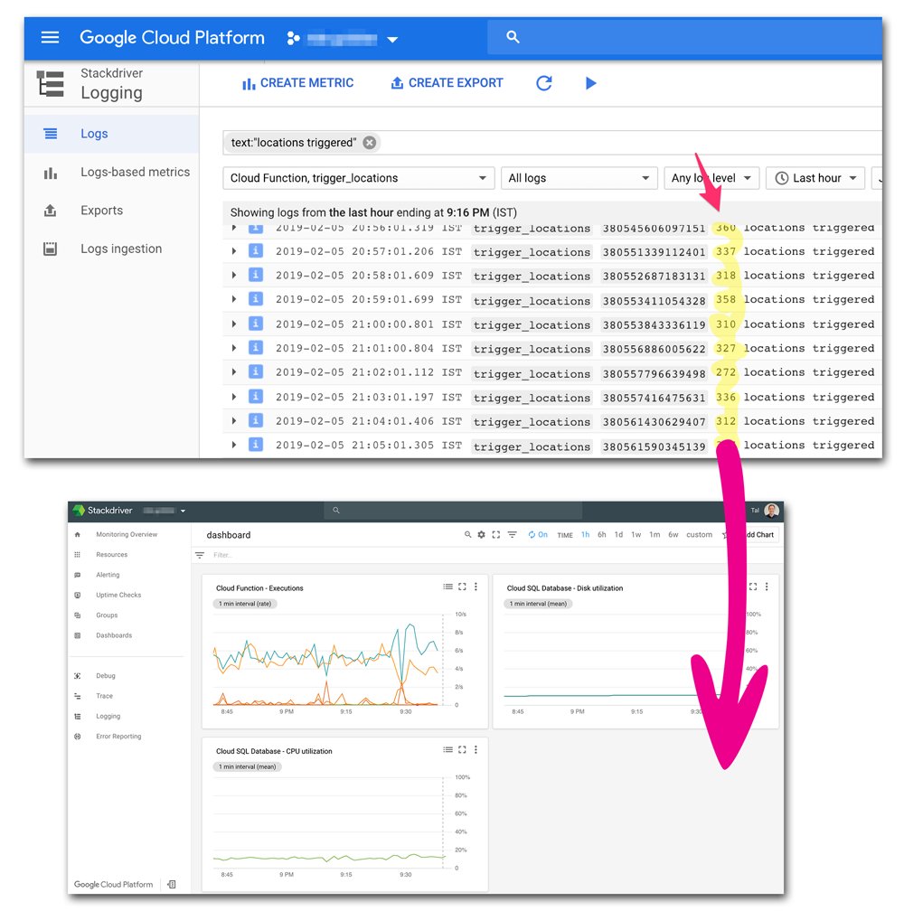Open the Last hour time range dropdown
This screenshot has width=904, height=911.
(815, 178)
